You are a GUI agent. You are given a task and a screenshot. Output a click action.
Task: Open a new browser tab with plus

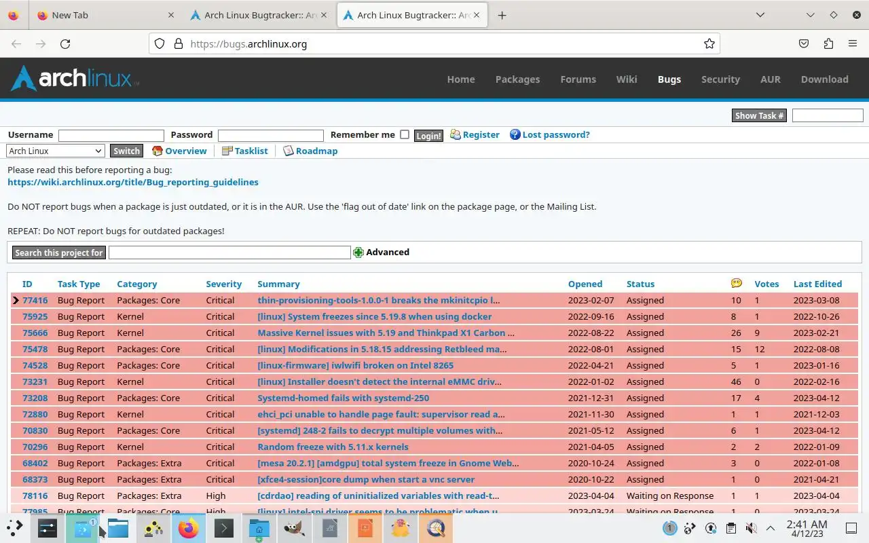502,15
